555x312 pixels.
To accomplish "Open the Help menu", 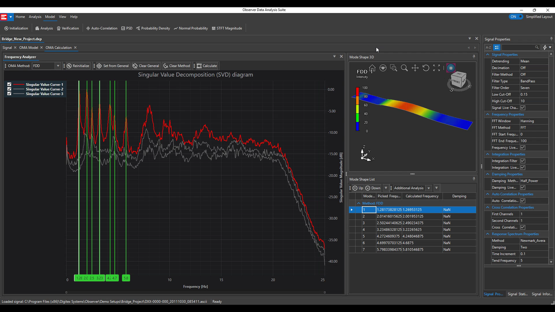I will click(x=74, y=17).
